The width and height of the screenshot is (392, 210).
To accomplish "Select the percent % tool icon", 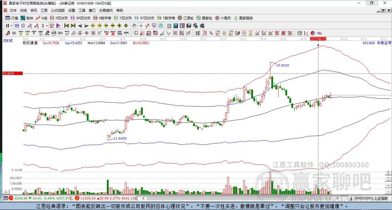I will [211, 33].
